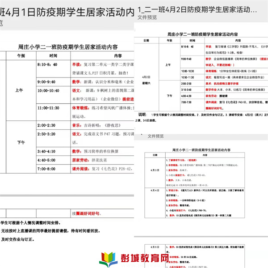Select the '星期六' cell in April 2 table
268x268 pixels.
coord(146,83)
